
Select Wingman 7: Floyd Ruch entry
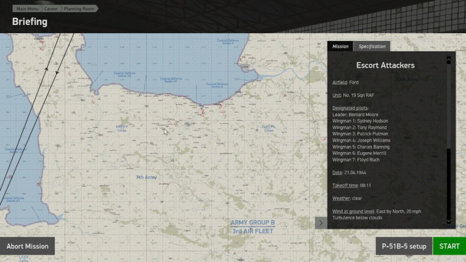(x=356, y=160)
